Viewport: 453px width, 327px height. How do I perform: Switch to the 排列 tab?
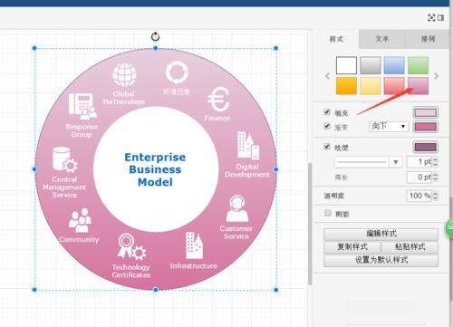[428, 39]
